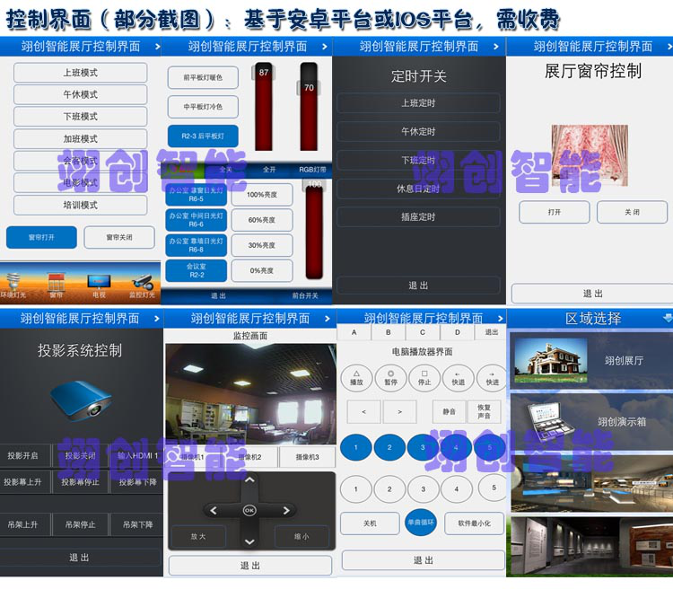The width and height of the screenshot is (673, 589).
Task: Select blue circle button 1
Action: 356,447
